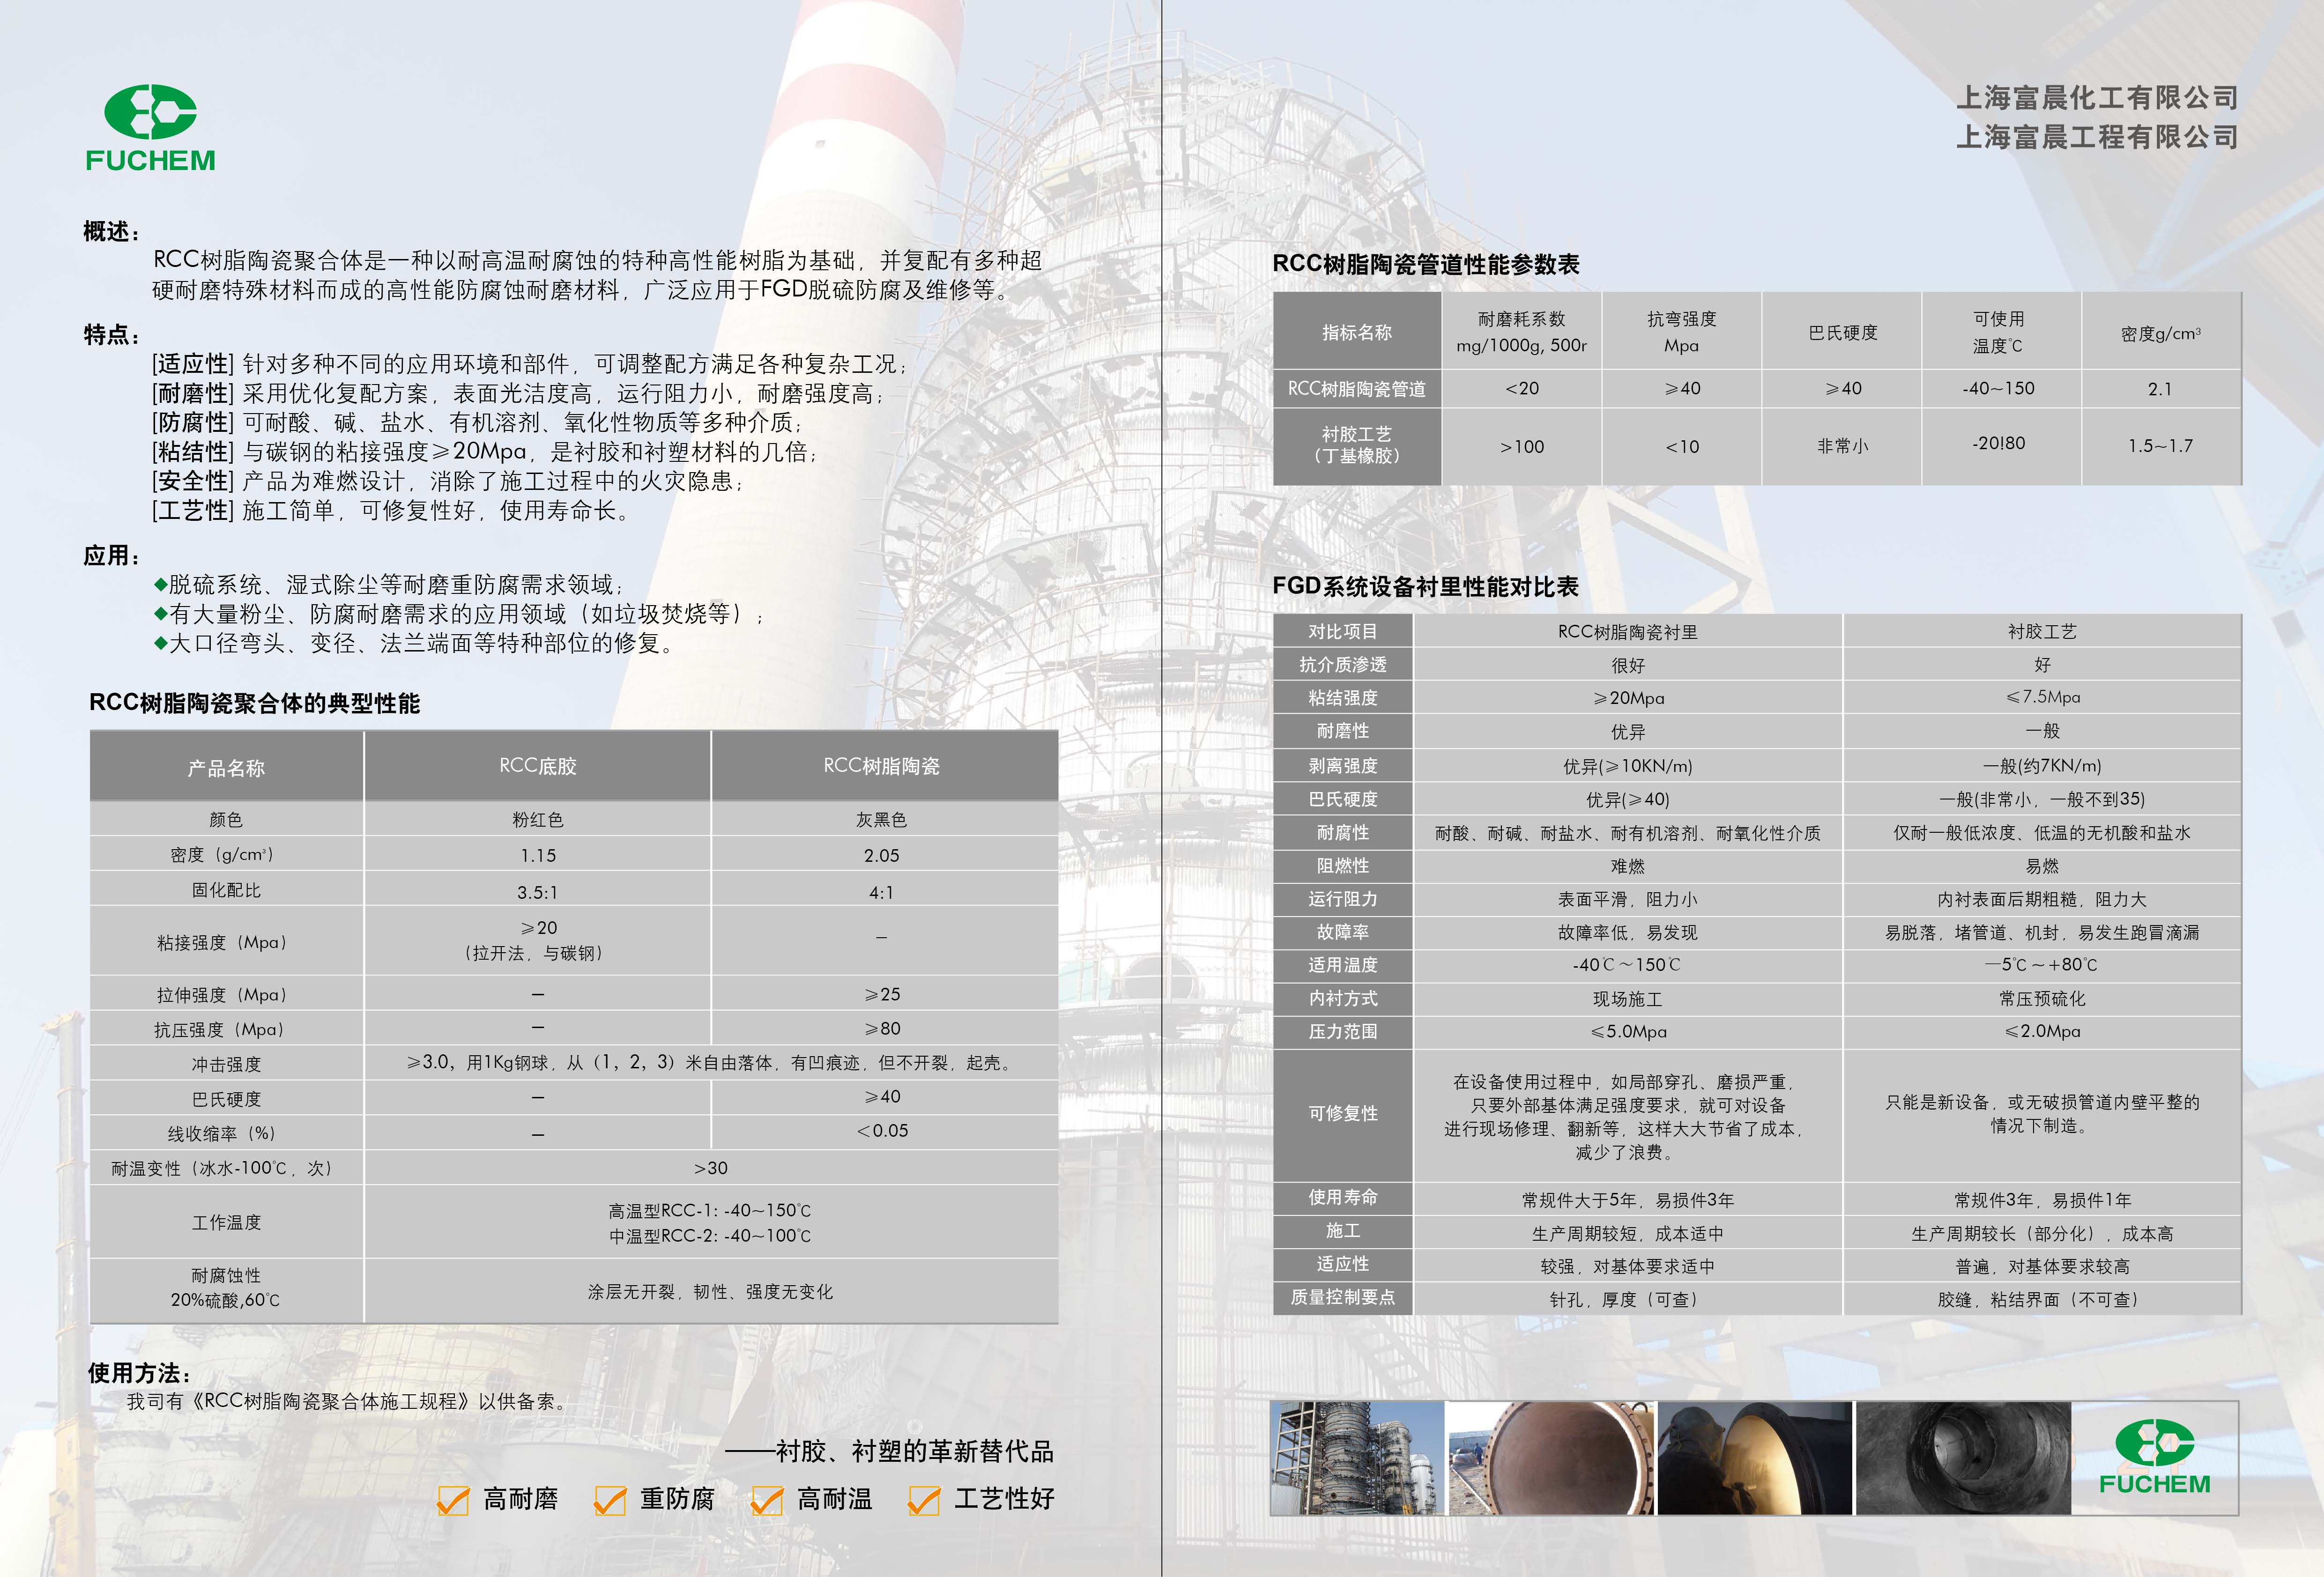Click the heading 特点：
This screenshot has height=1577, width=2324.
(113, 334)
